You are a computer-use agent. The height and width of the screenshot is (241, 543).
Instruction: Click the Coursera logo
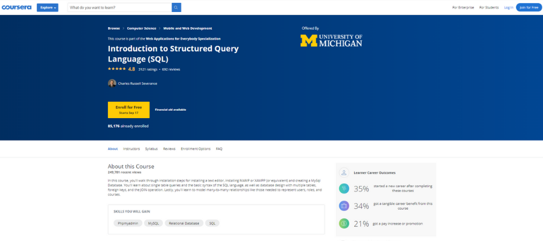tap(17, 7)
